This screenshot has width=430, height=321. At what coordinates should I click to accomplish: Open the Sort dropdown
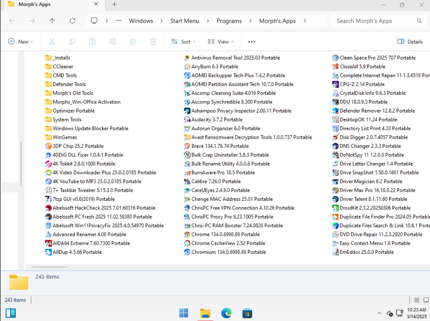183,41
